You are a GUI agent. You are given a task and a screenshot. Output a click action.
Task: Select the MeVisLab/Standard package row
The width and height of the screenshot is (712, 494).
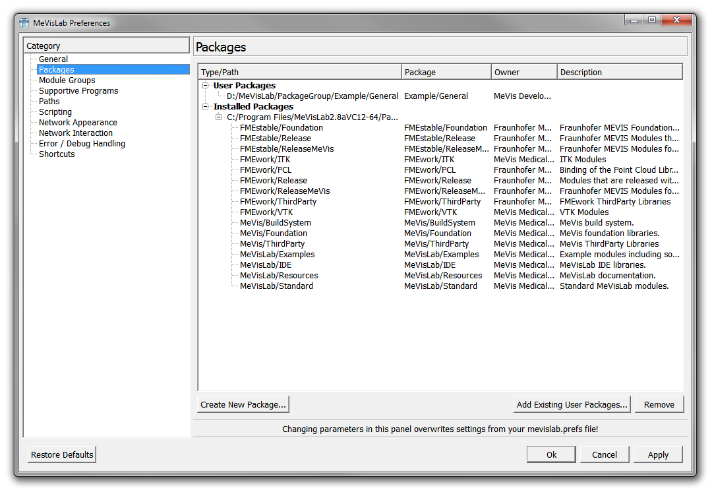pos(276,286)
